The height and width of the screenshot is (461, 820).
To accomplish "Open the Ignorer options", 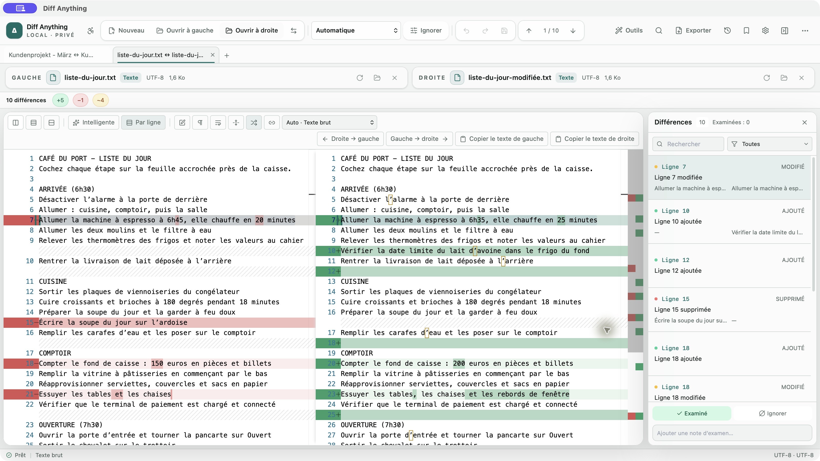I will point(426,30).
